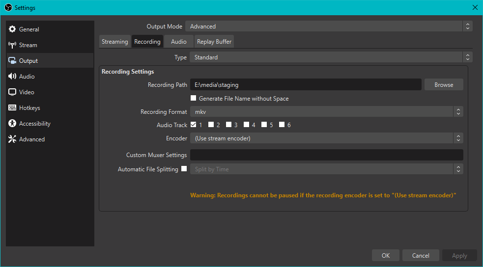Enable Automatic File Splitting checkbox

point(184,169)
